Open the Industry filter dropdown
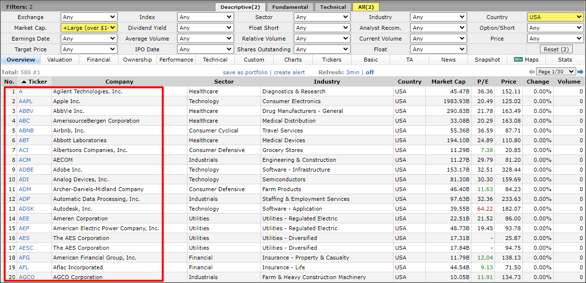Screen dimensions: 586x283 (438, 17)
